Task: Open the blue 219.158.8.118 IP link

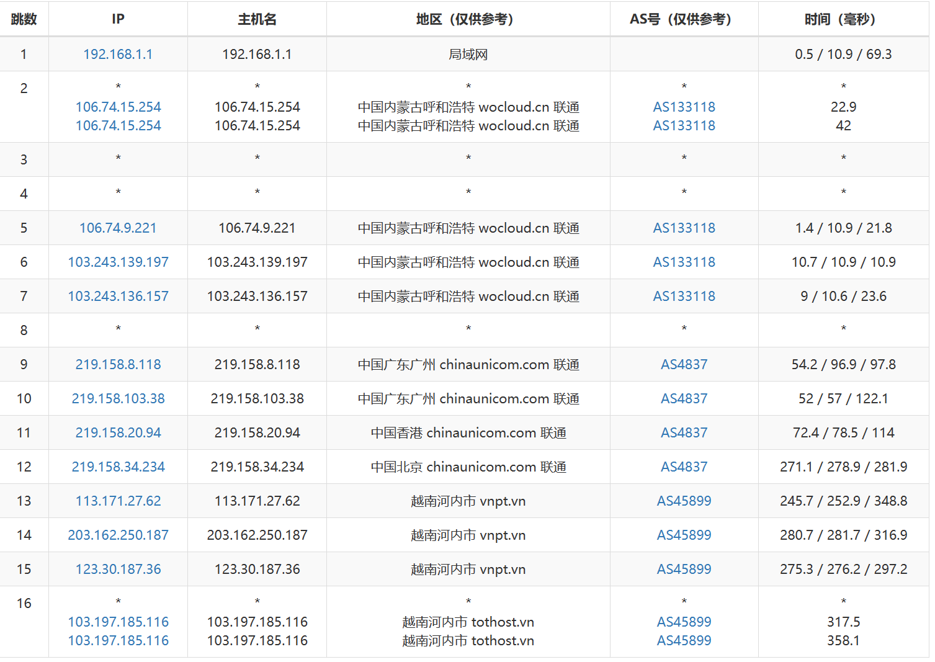Action: pos(118,365)
